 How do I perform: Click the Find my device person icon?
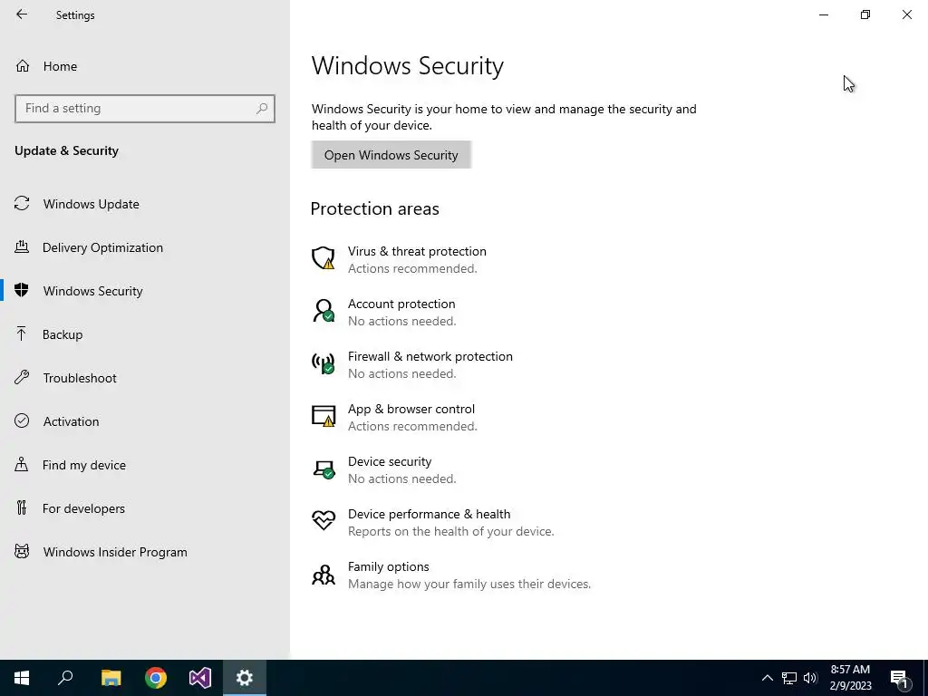pyautogui.click(x=22, y=464)
